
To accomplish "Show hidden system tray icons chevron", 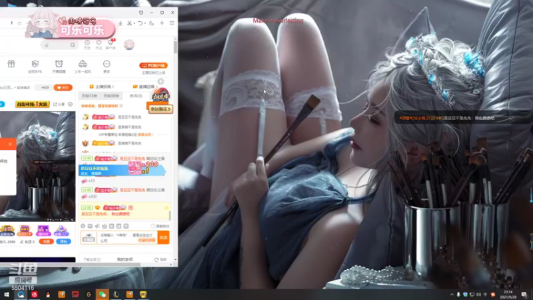I will pyautogui.click(x=452, y=295).
